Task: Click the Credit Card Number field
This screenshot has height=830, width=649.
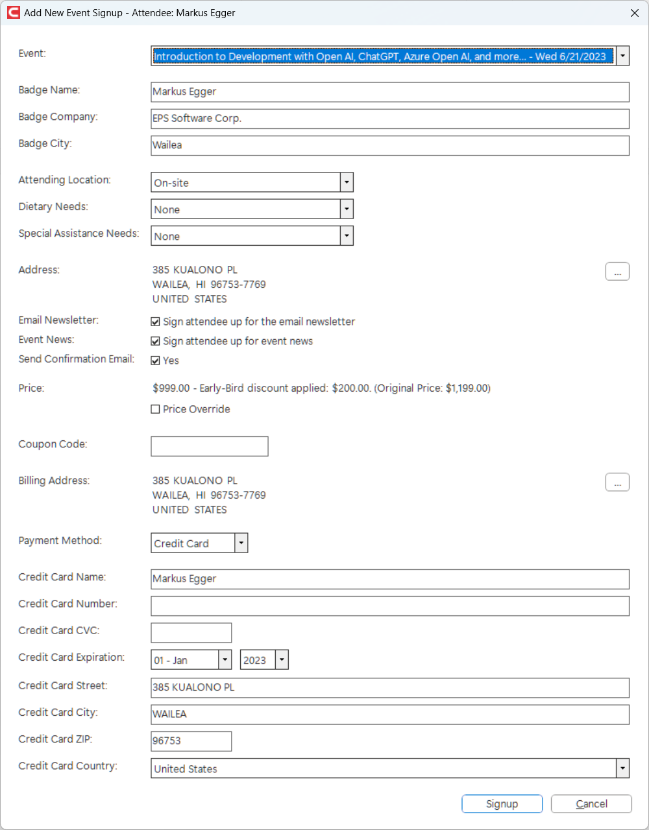Action: [390, 606]
